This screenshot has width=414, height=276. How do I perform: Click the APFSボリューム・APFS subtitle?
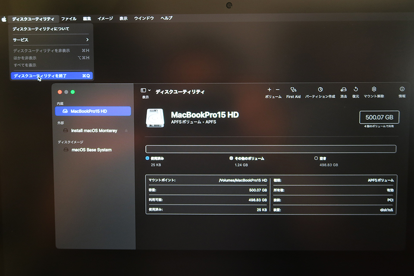[x=194, y=122]
